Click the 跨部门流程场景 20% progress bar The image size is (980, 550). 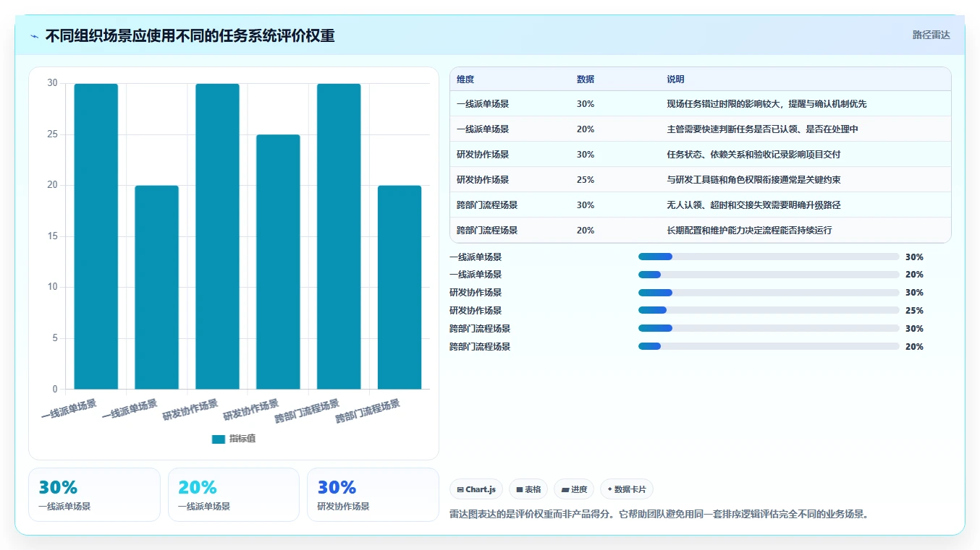[769, 347]
